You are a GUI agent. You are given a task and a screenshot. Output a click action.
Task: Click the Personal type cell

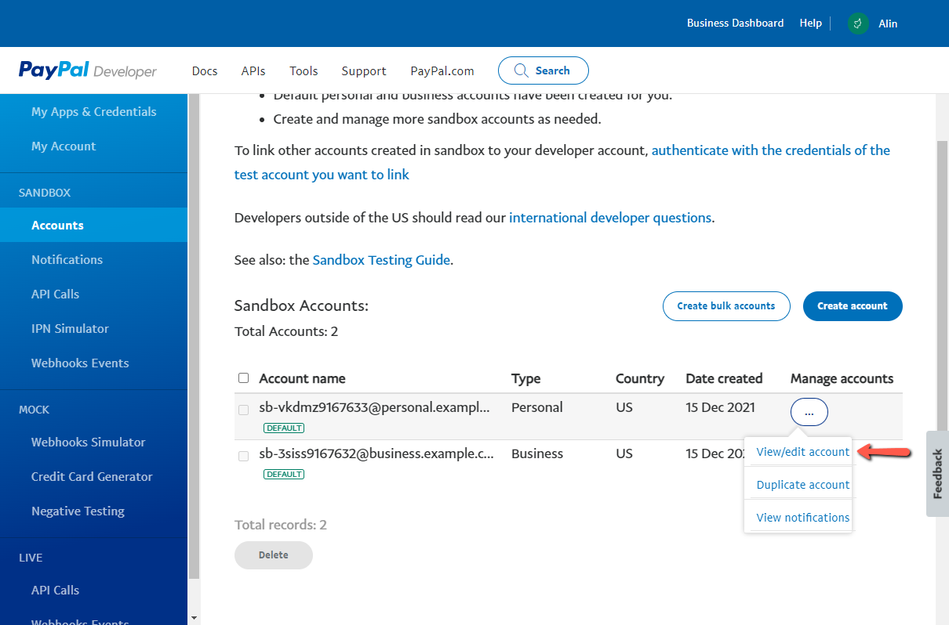(x=537, y=407)
